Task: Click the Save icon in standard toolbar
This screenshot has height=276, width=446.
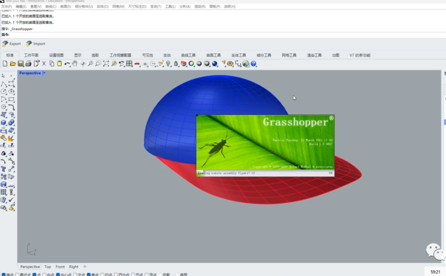Action: pos(21,64)
